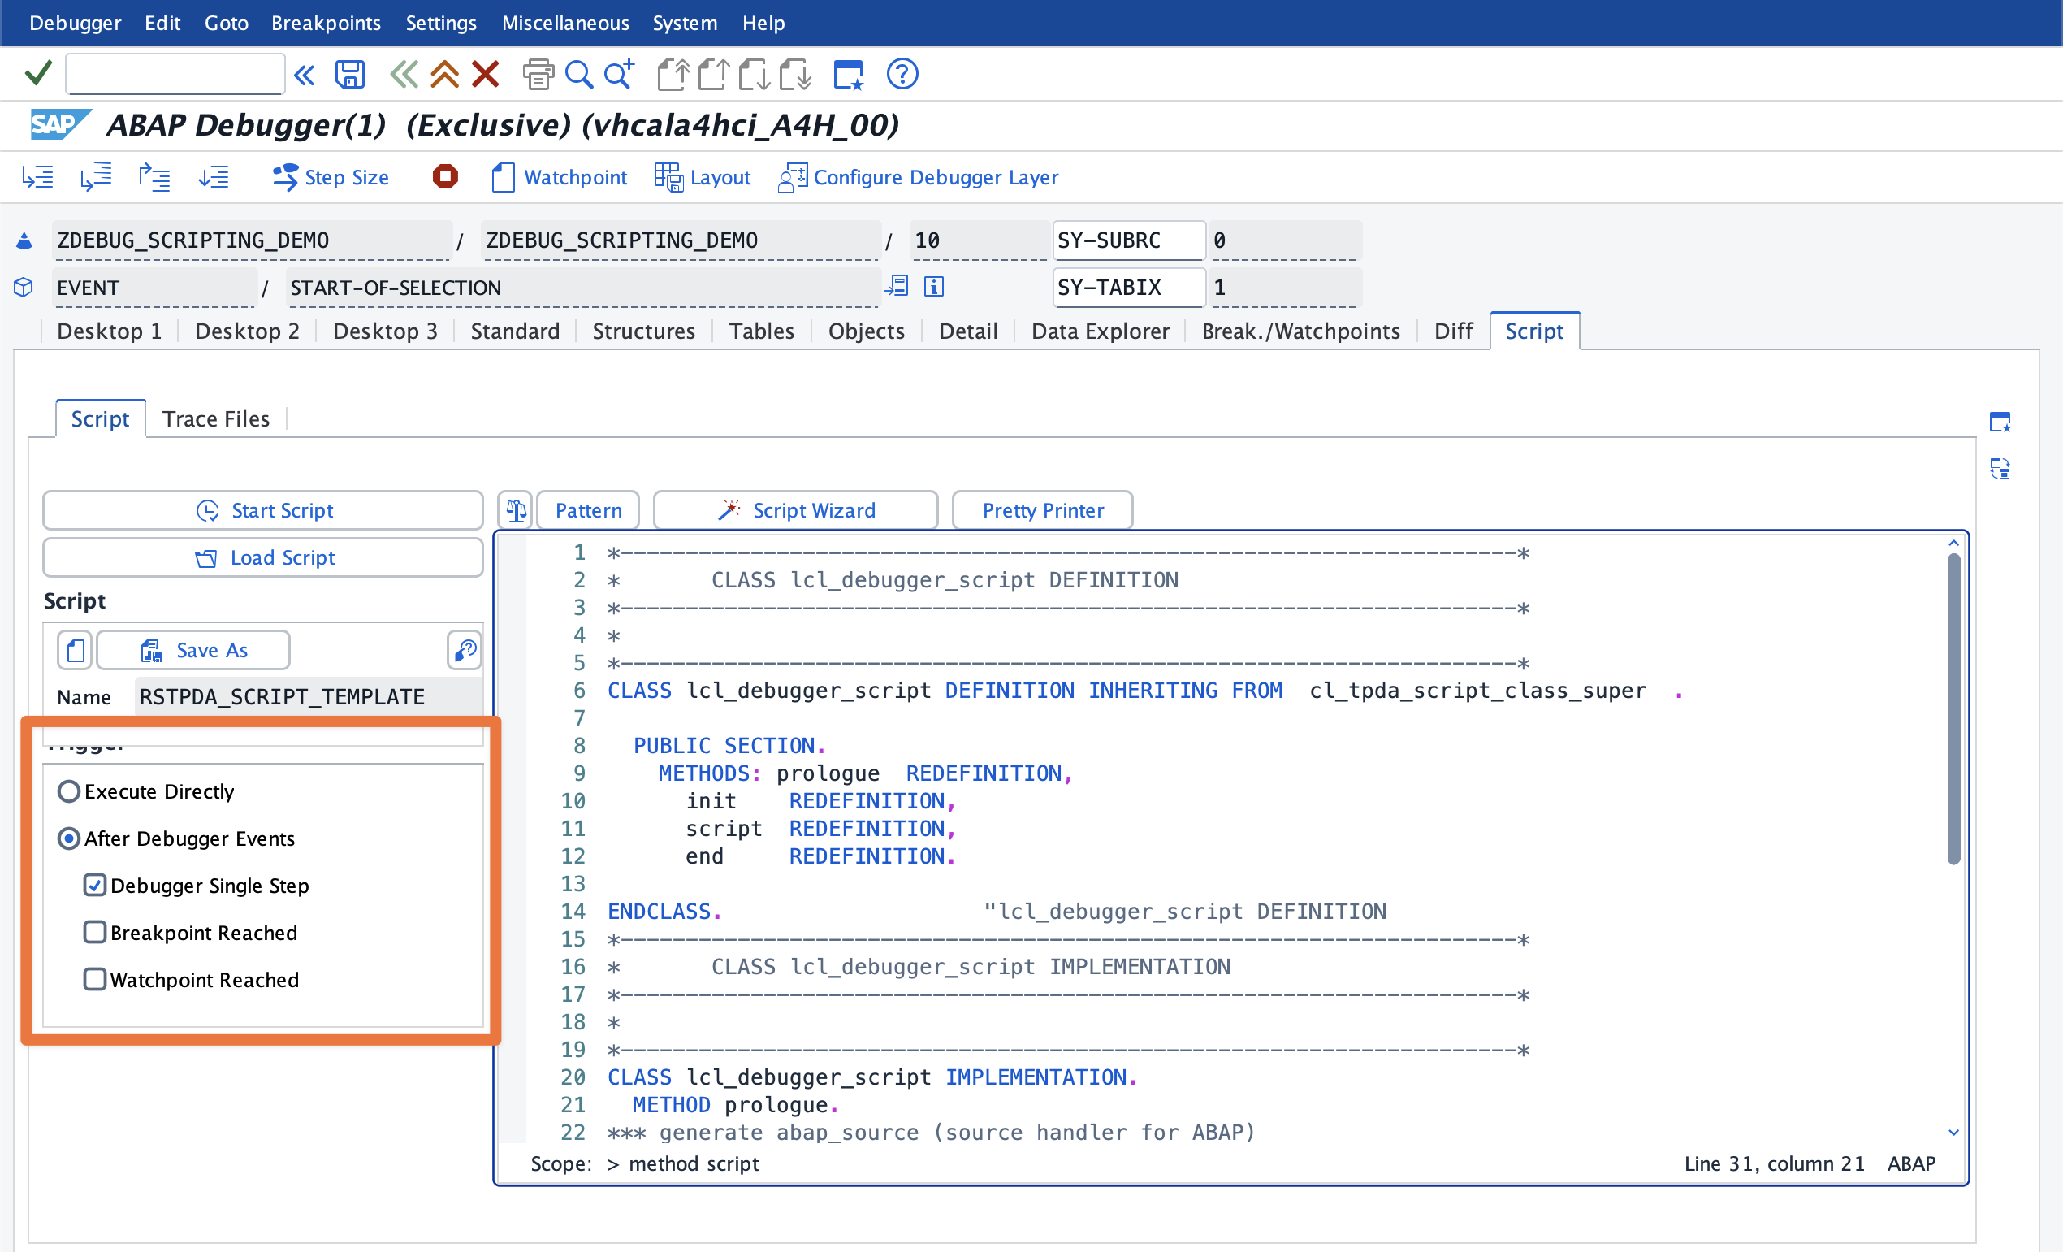Click the script Name field RSTPDA_SCRIPT_TEMPLATE
2063x1252 pixels.
click(x=308, y=697)
